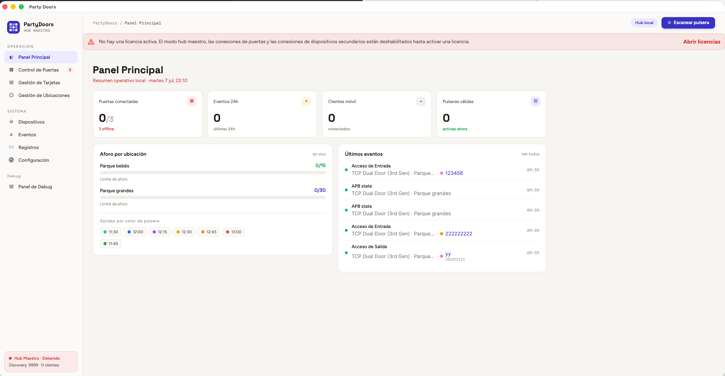Click the Eventos 24h card icon

click(x=306, y=101)
